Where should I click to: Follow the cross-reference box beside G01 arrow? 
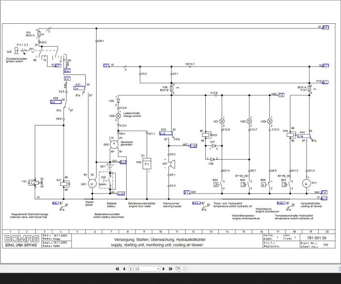(x=123, y=162)
